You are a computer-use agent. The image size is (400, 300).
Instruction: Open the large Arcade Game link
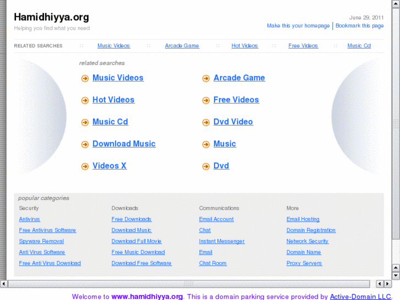click(x=239, y=78)
